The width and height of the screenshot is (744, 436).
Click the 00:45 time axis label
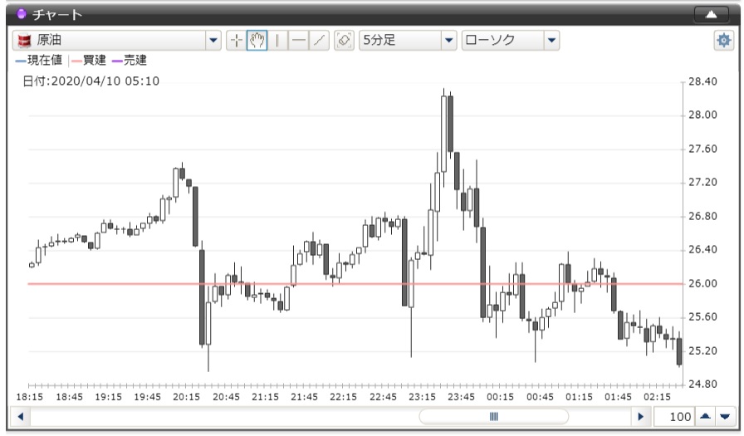click(x=540, y=397)
